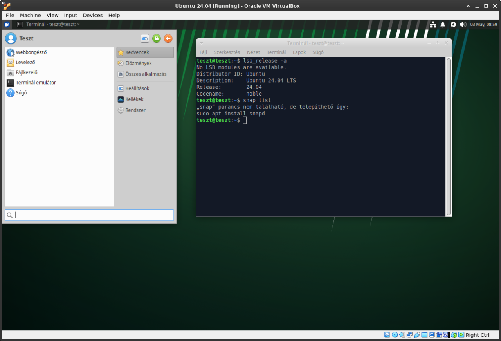This screenshot has height=341, width=501.
Task: Open the Whisker applications menu button
Action: [x=7, y=24]
